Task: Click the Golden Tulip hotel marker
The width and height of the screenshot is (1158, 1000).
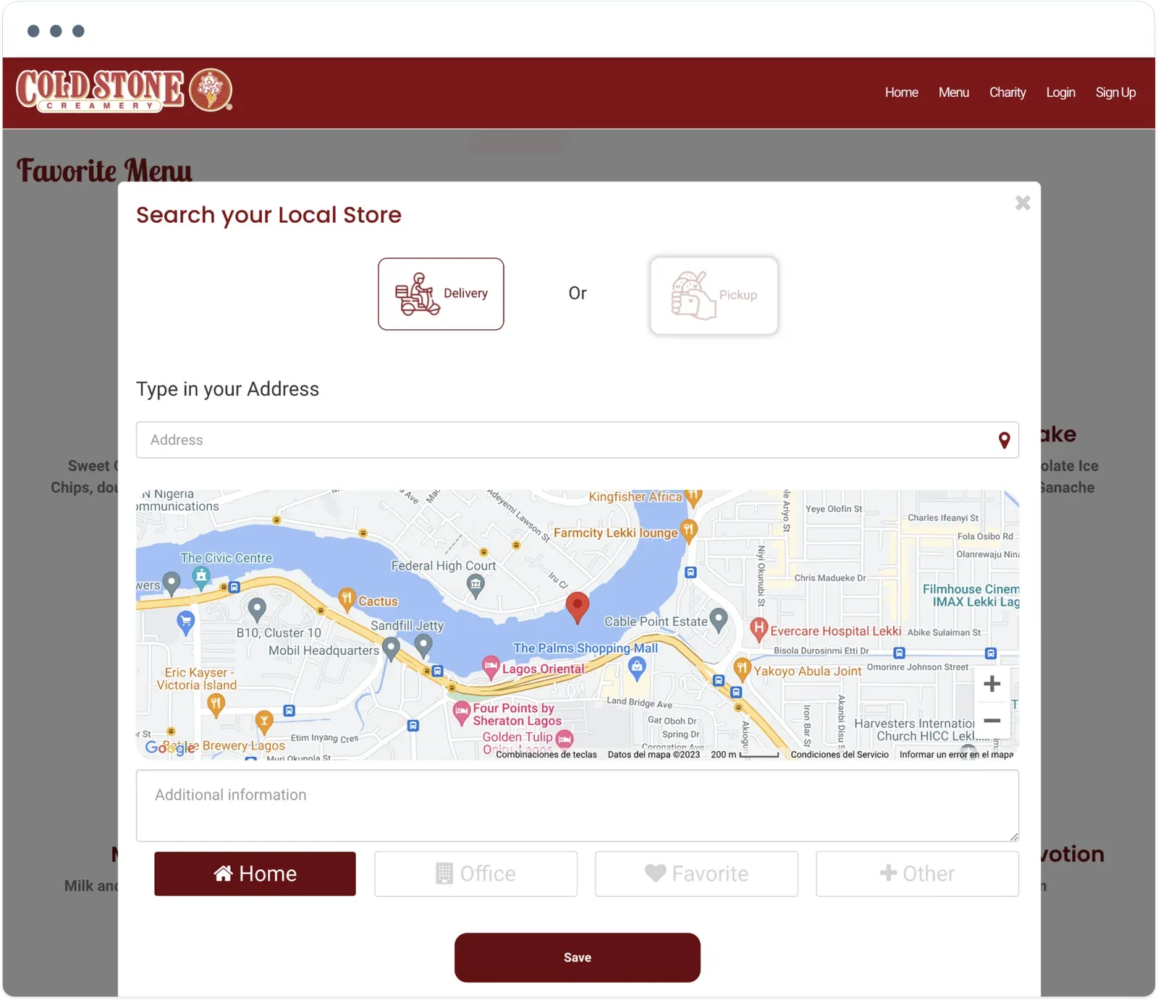Action: pos(565,739)
